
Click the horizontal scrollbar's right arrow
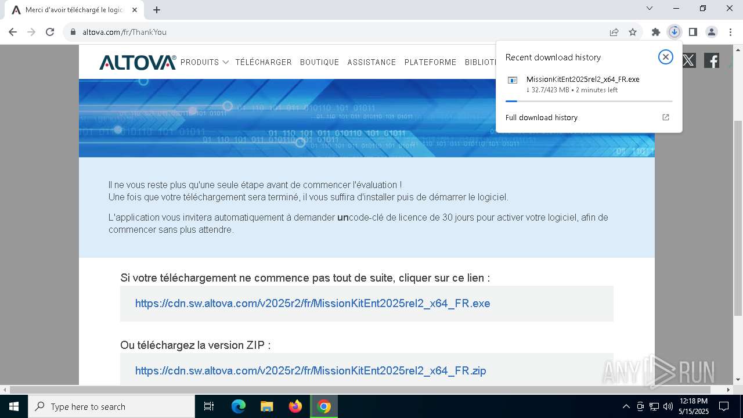(728, 390)
